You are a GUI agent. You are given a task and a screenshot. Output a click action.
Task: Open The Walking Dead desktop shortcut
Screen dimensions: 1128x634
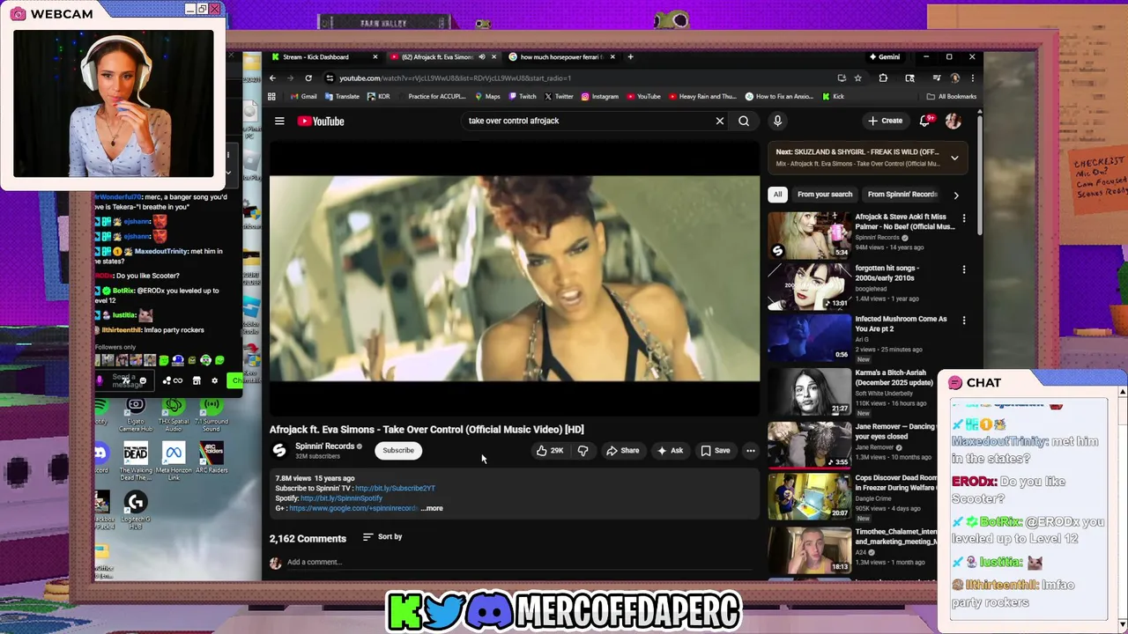tap(136, 462)
